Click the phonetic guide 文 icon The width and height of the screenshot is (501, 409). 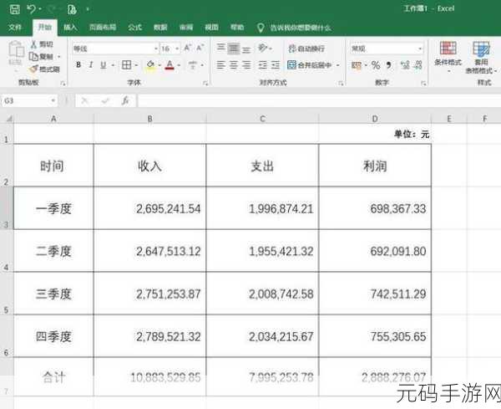pyautogui.click(x=193, y=65)
